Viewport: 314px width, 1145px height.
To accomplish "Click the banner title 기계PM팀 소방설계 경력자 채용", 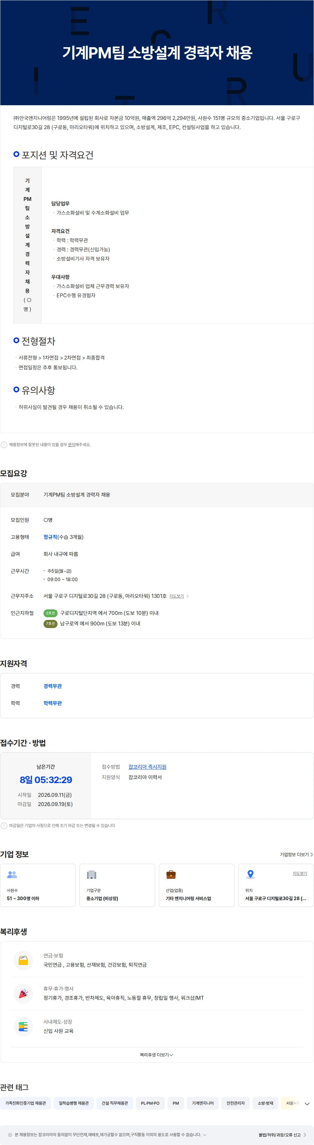I will tap(157, 52).
